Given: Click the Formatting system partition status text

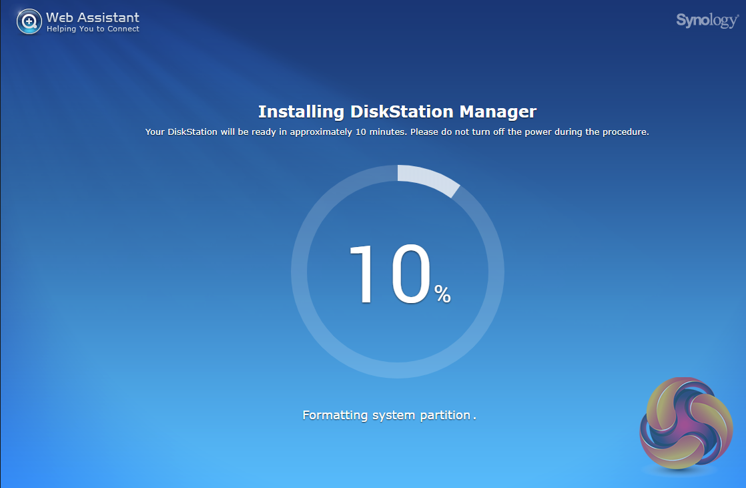Looking at the screenshot, I should 386,415.
